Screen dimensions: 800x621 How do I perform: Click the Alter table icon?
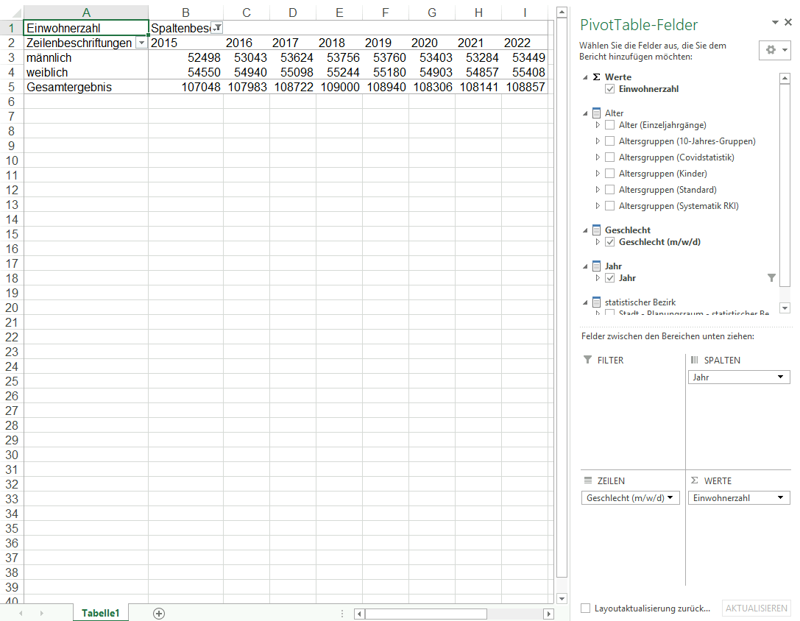(596, 113)
